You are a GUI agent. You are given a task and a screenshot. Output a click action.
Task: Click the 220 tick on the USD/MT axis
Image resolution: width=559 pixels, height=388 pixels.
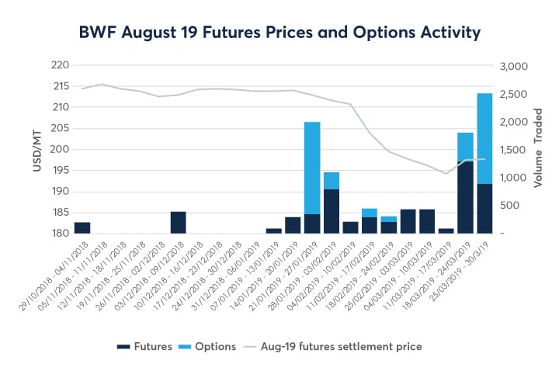58,66
